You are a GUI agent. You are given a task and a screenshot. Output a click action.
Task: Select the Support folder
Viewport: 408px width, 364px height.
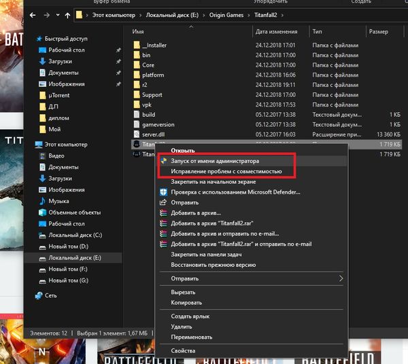152,95
